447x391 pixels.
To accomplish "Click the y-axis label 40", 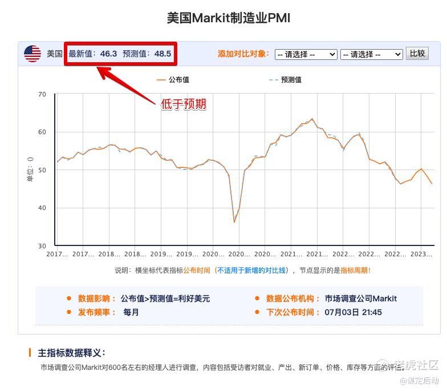I will 42,208.
